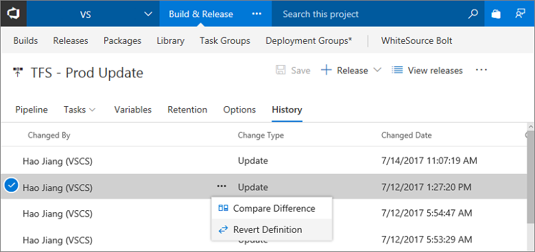Open the Release dropdown arrow
Image resolution: width=535 pixels, height=252 pixels.
pyautogui.click(x=377, y=70)
